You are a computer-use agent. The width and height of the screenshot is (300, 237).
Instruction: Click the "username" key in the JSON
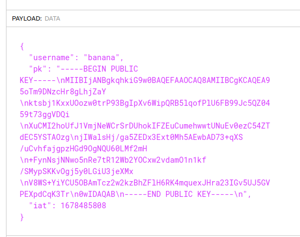pos(52,57)
